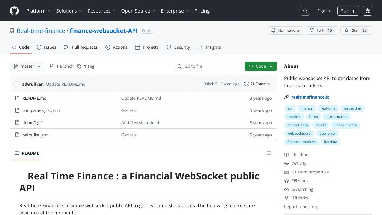Click the websocket topic tag
Screen dimensions: 382x215
pyautogui.click(x=352, y=108)
